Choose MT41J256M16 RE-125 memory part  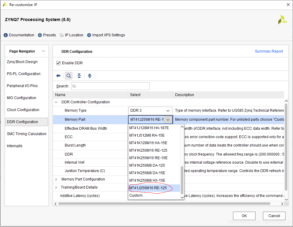point(154,188)
